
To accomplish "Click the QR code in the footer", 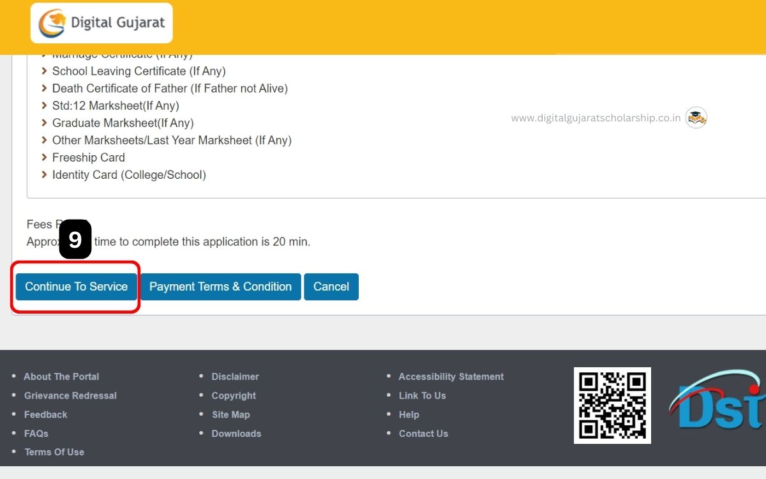I will coord(612,406).
